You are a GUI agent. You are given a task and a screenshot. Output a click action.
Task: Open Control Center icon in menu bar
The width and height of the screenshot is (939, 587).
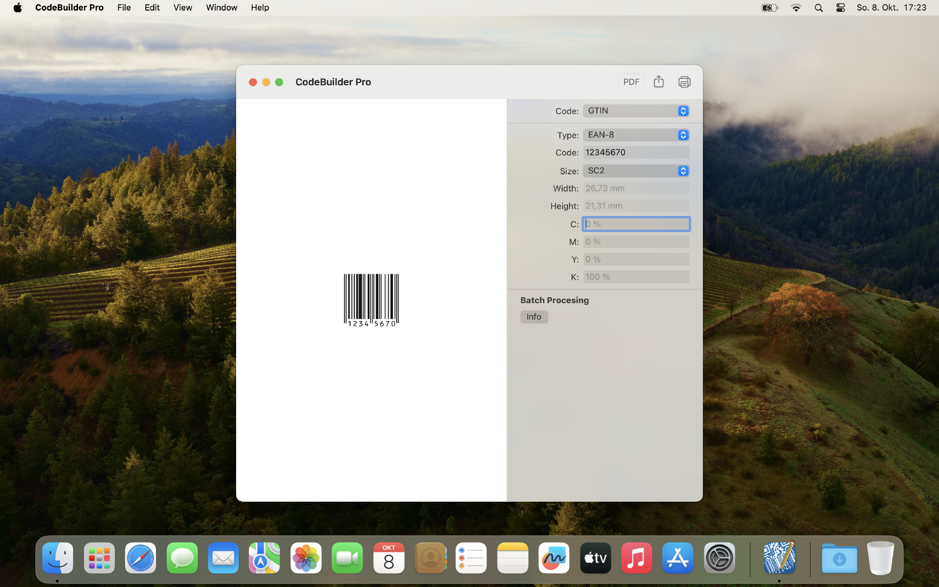[840, 8]
